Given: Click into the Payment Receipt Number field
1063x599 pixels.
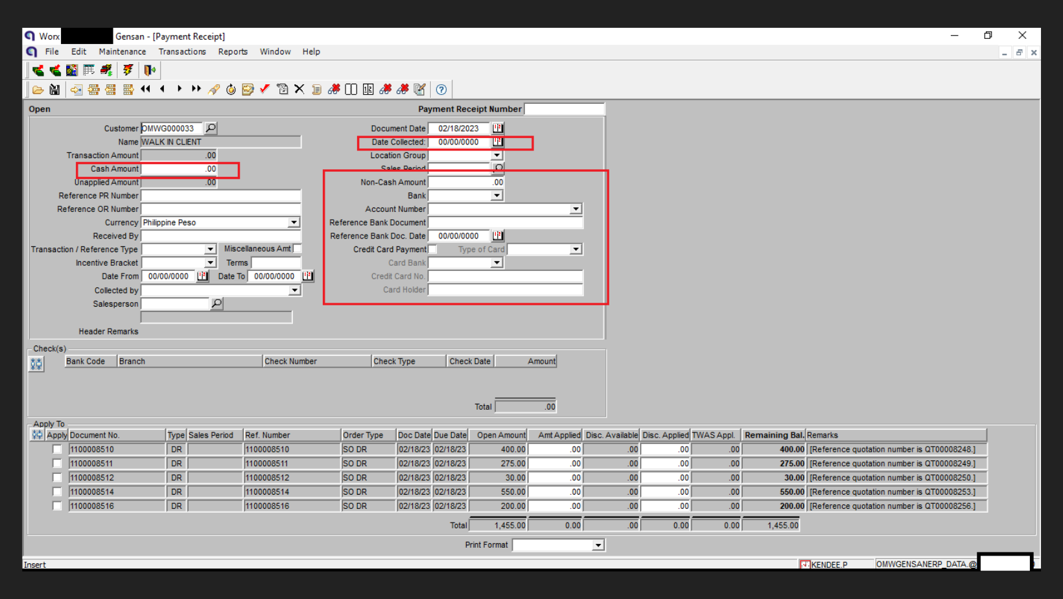Looking at the screenshot, I should click(564, 109).
